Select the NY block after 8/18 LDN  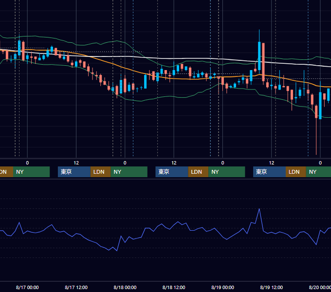tap(227, 172)
